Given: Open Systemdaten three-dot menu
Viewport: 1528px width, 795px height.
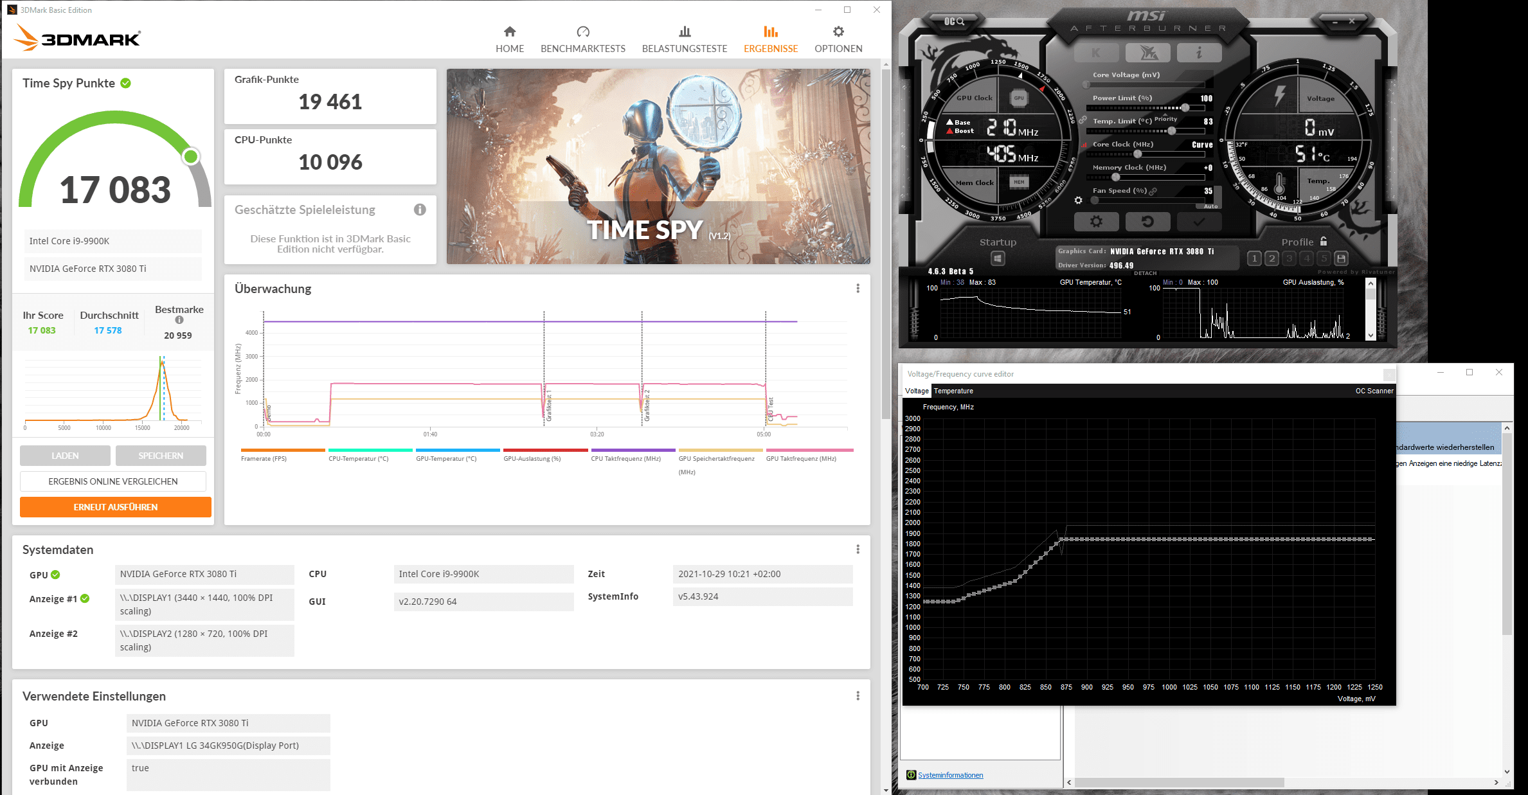Looking at the screenshot, I should (x=858, y=549).
